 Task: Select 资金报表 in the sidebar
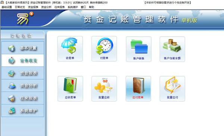(23, 73)
